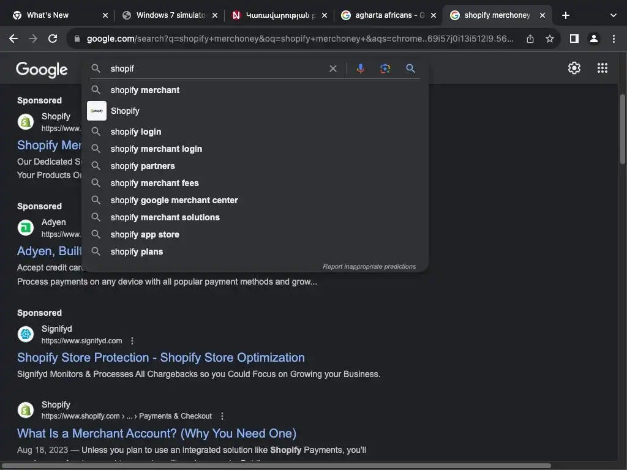Grab the horizontal scrollbar at bottom
627x470 pixels.
[x=276, y=466]
